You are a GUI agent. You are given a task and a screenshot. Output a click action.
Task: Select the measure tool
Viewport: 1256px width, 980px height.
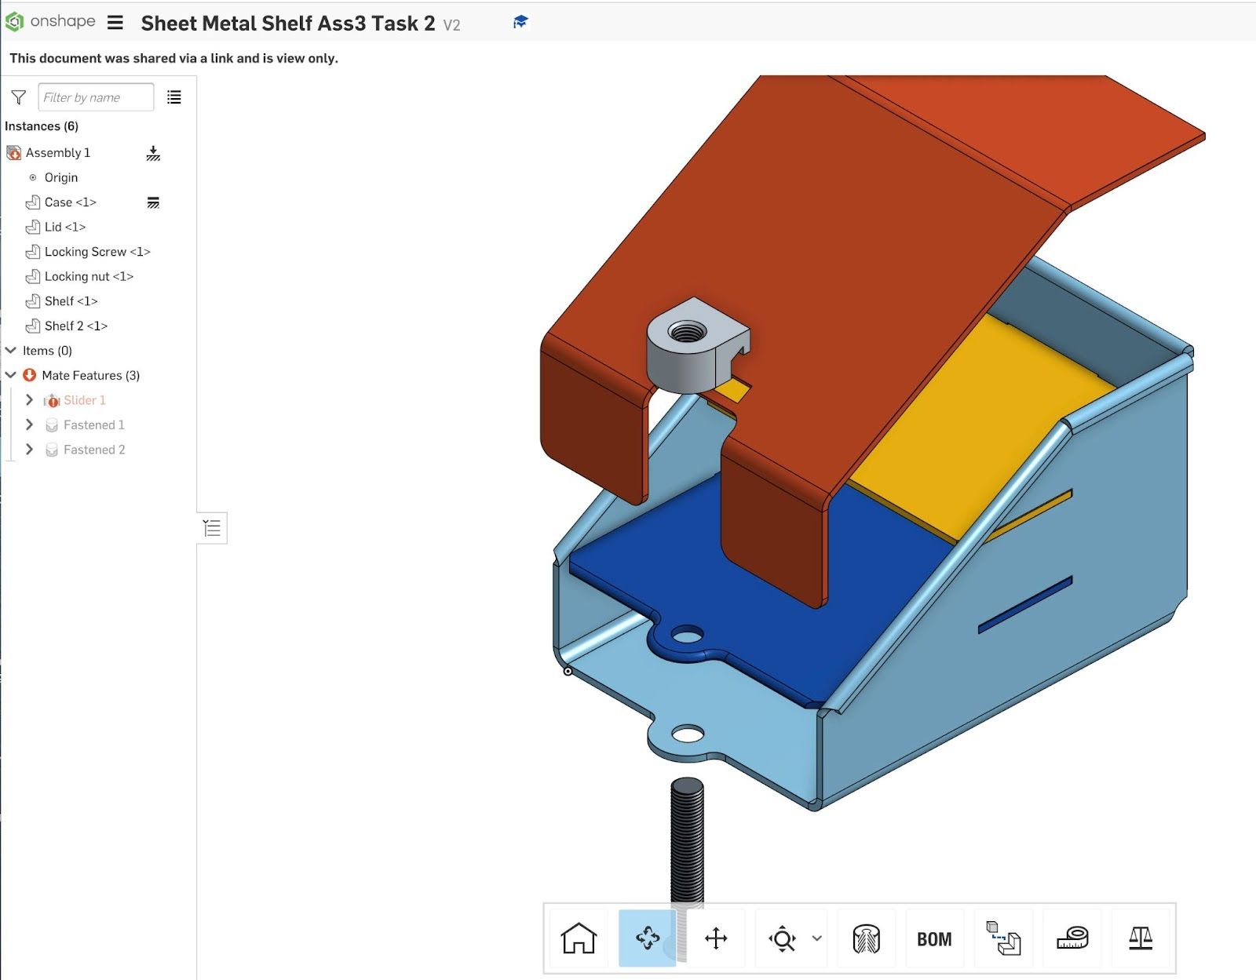click(1072, 938)
